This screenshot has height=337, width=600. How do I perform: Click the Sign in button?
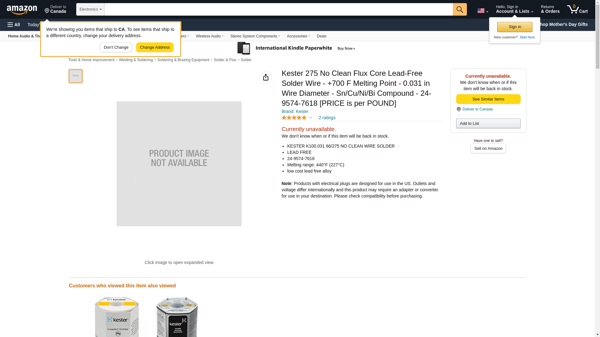[x=515, y=27]
